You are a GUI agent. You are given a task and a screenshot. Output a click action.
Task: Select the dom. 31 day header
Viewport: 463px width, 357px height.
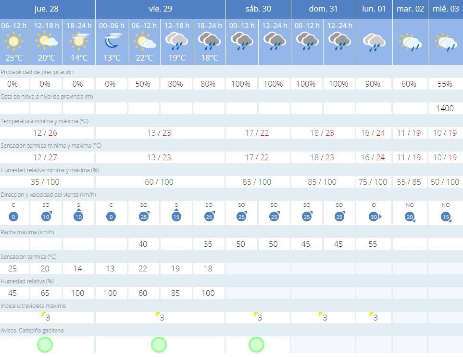coord(323,9)
